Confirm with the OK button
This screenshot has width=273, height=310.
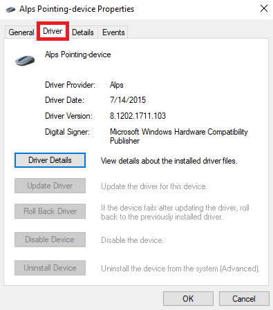[188, 299]
